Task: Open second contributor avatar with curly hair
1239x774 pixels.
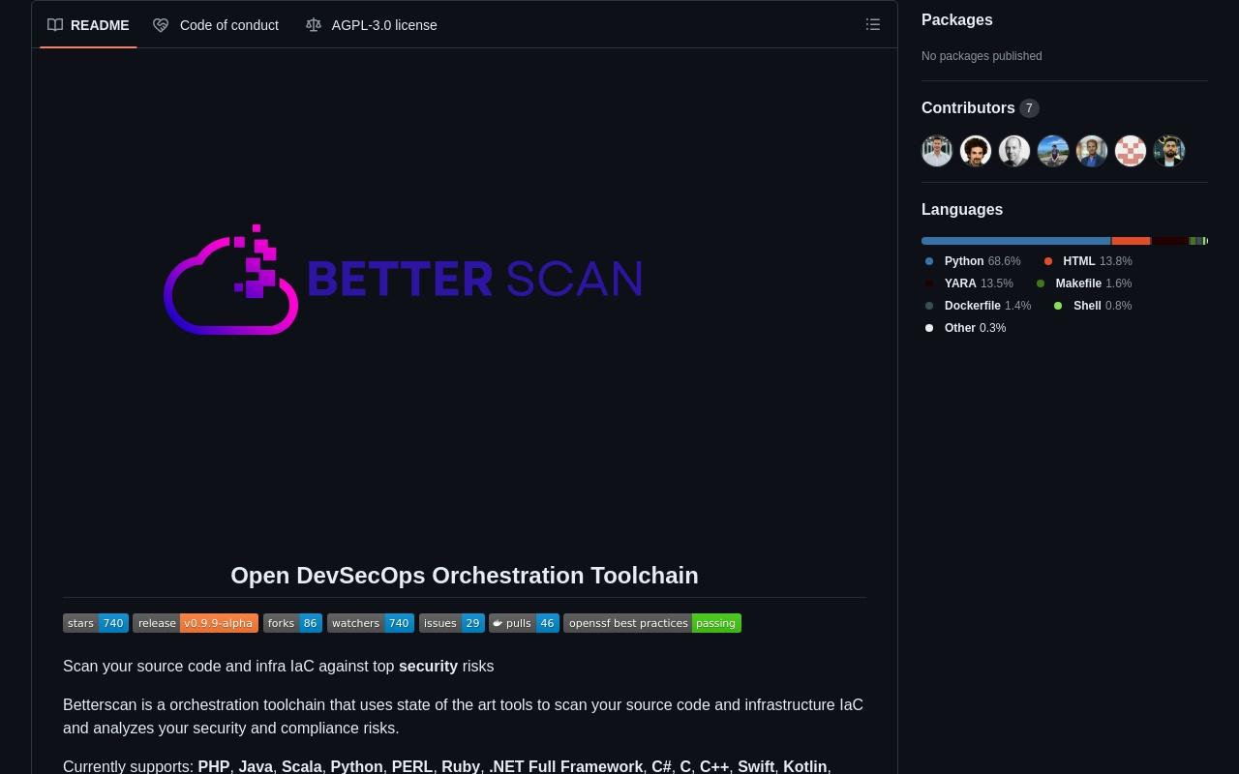Action: 976,151
